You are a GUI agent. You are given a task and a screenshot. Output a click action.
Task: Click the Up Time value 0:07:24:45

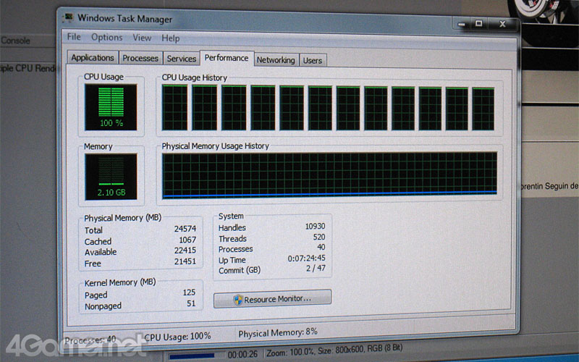coord(306,258)
